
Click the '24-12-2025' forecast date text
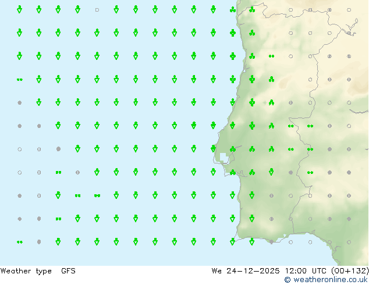[253, 271]
